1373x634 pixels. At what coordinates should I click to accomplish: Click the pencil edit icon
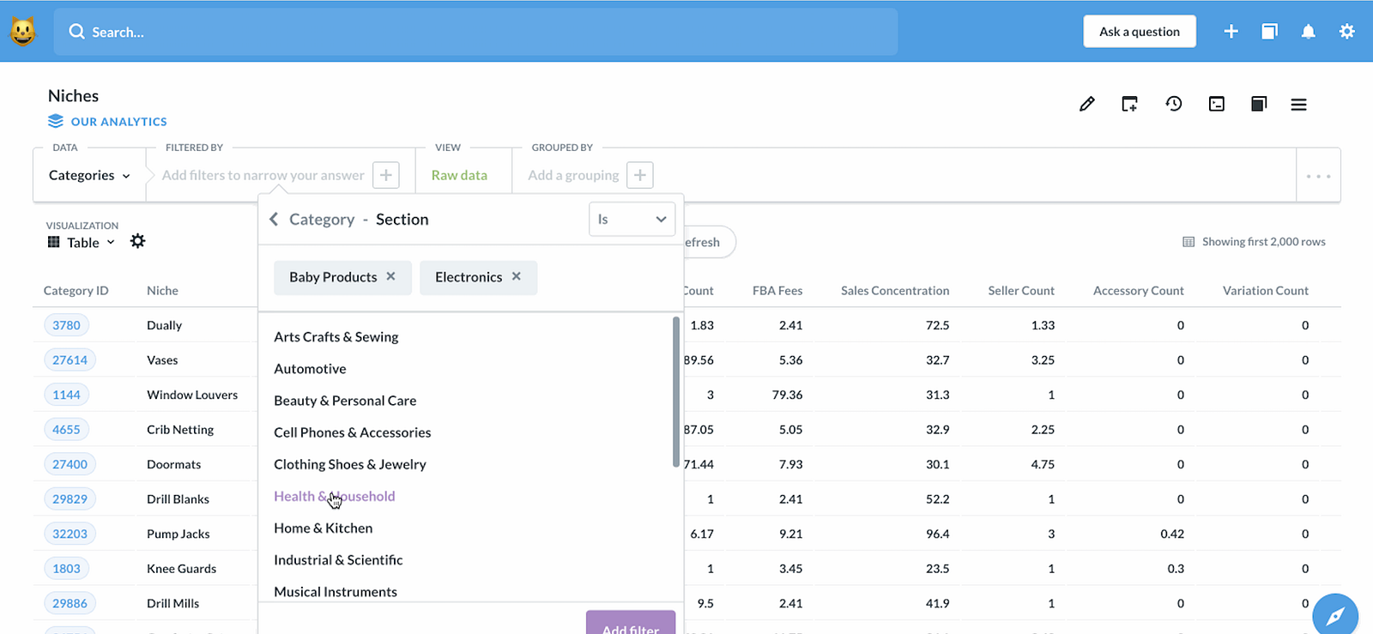(x=1086, y=104)
